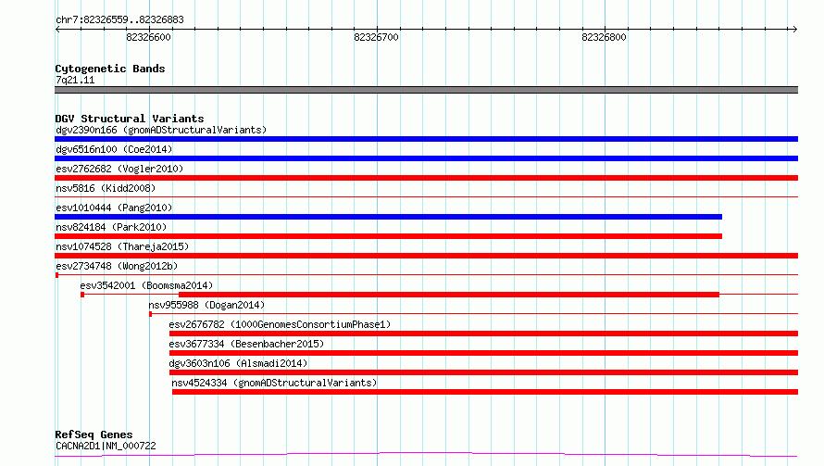Click the Cytogenetic Bands track heading
Screen dimensions: 824x466
(110, 69)
